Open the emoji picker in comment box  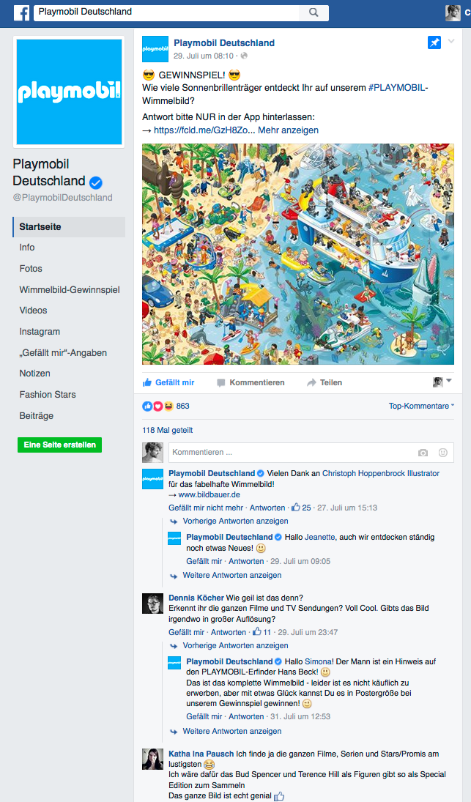[443, 453]
